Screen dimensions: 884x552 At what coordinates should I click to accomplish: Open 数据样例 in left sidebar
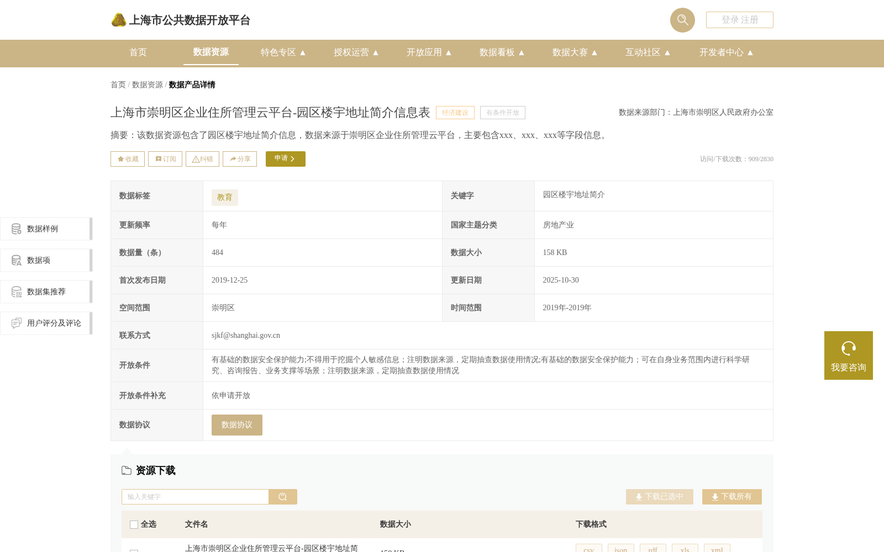(46, 229)
